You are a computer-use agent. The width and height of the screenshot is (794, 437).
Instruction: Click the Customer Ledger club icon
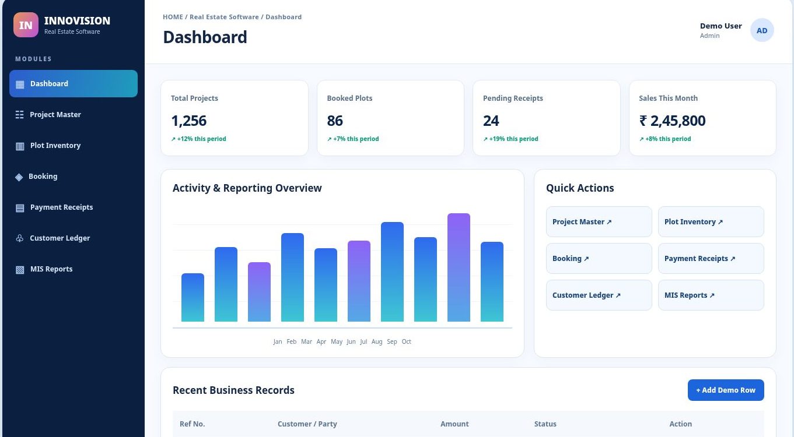pyautogui.click(x=20, y=238)
